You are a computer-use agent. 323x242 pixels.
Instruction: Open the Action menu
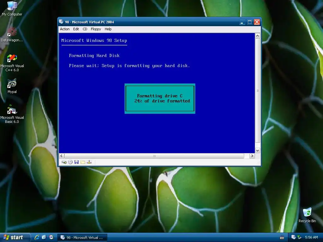click(x=65, y=29)
